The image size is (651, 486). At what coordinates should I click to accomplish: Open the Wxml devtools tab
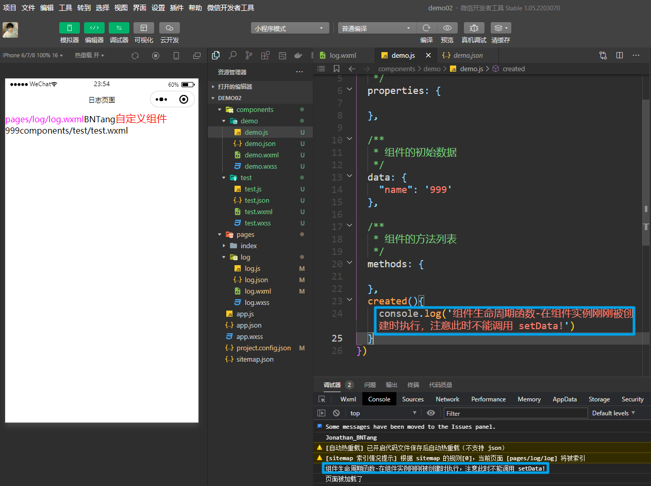click(348, 399)
